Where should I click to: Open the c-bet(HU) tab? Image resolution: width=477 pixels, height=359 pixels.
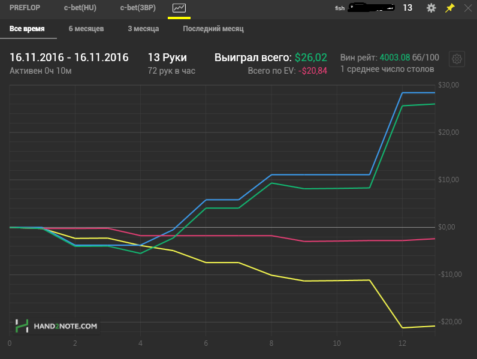(x=80, y=8)
